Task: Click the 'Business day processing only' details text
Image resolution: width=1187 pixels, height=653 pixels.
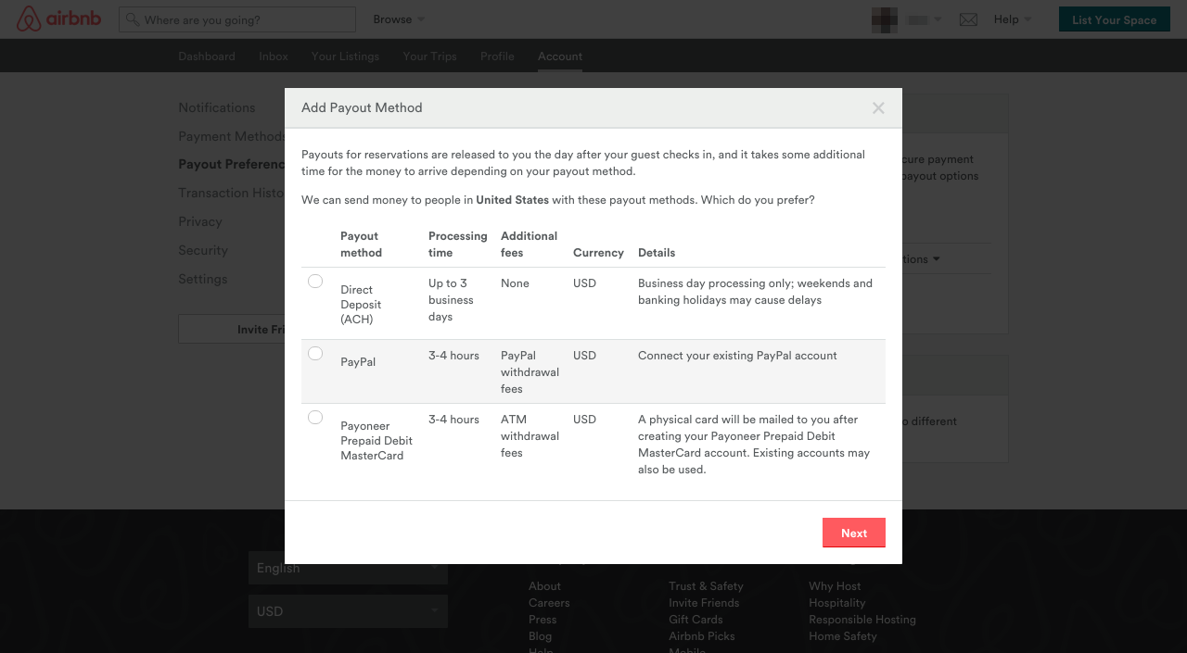Action: (755, 292)
